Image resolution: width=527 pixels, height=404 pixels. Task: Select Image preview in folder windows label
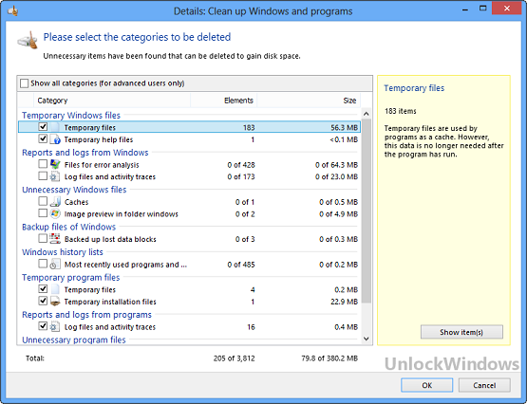121,214
